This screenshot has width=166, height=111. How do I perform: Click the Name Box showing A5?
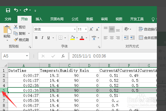pos(13,56)
